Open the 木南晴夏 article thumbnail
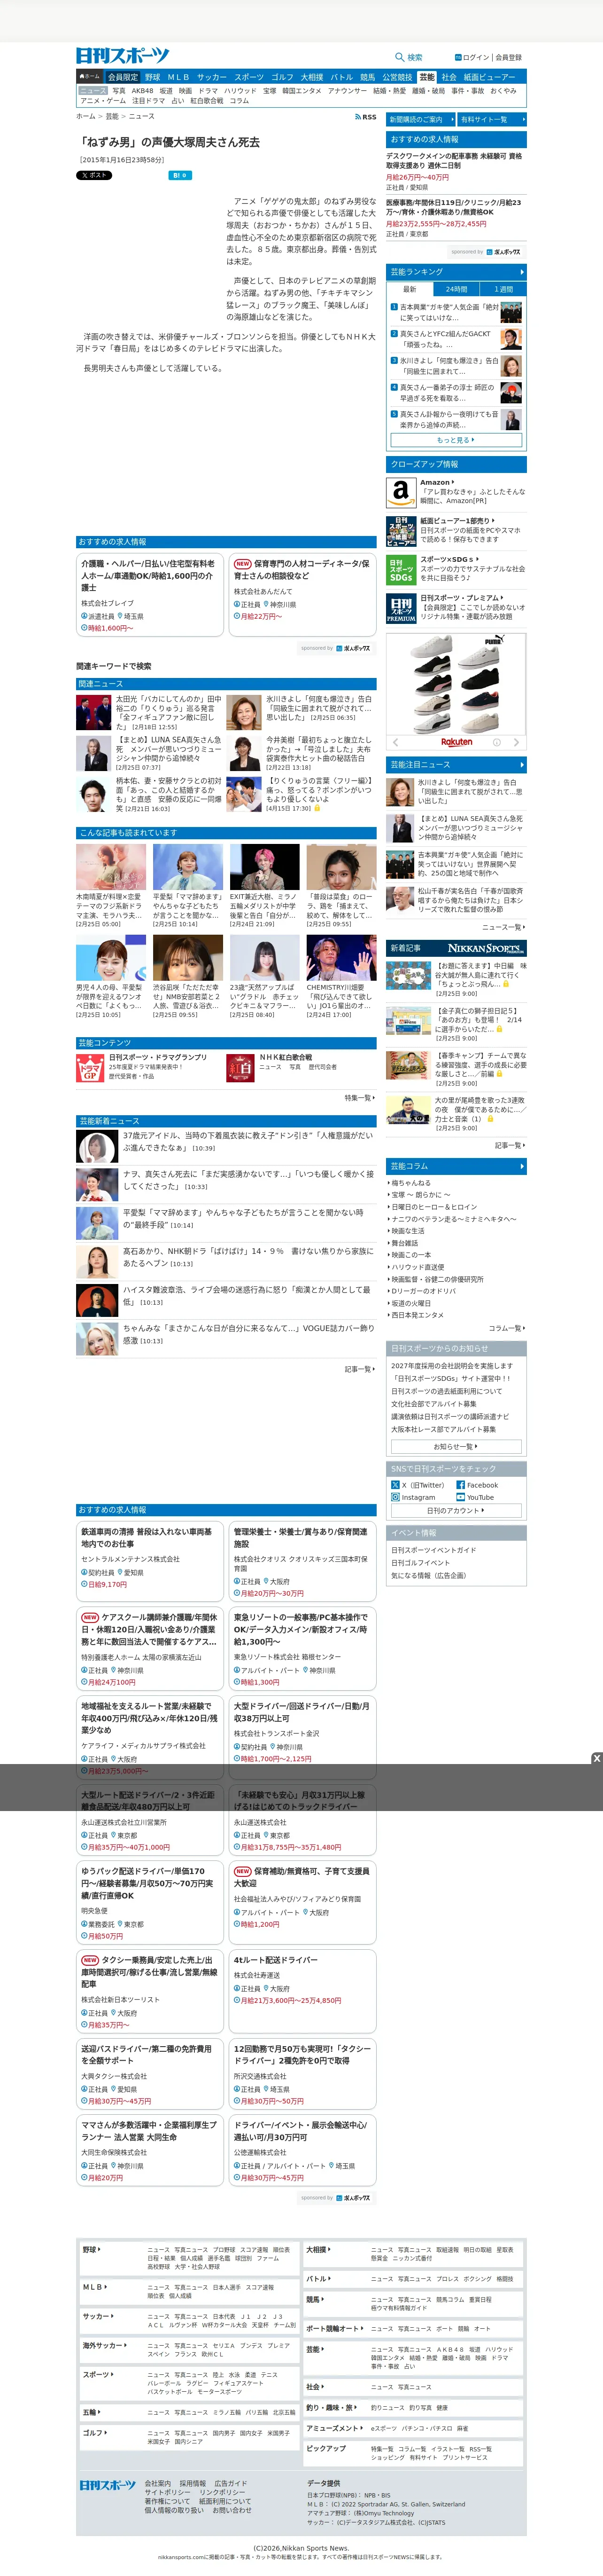This screenshot has width=603, height=2576. click(x=111, y=867)
